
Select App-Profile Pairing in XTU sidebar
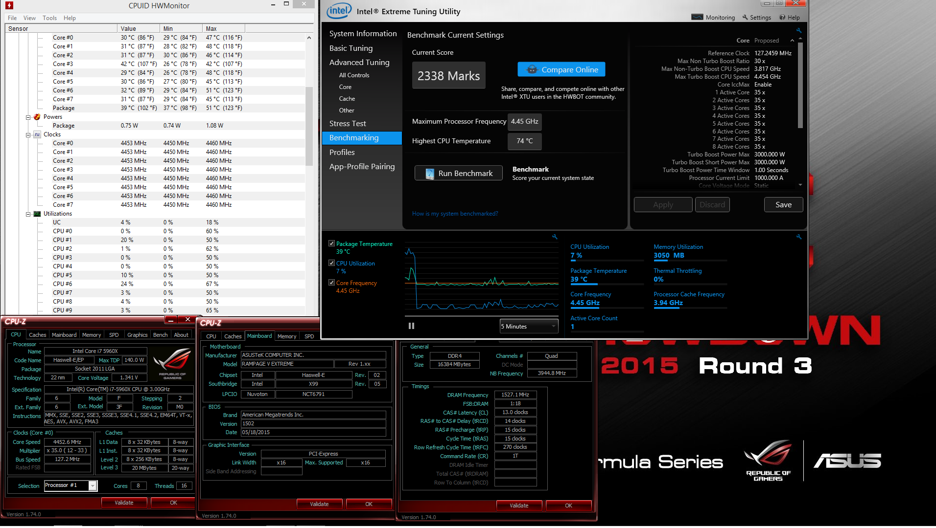[x=362, y=167]
